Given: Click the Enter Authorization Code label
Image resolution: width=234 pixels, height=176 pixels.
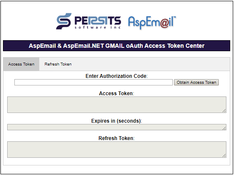Looking at the screenshot, I should (117, 76).
